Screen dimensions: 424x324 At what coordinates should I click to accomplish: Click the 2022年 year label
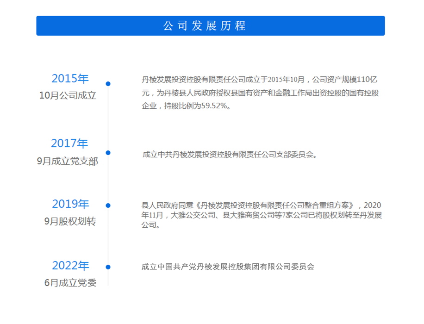coord(70,266)
